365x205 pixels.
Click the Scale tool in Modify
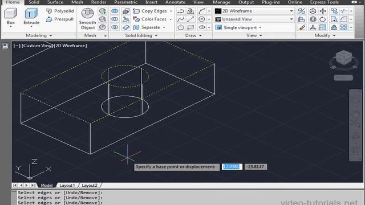pos(323,27)
